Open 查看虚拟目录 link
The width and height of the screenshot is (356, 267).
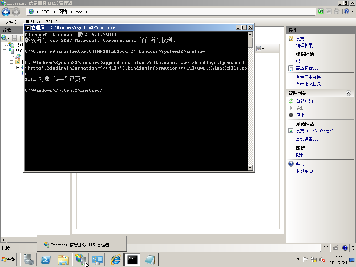click(x=308, y=84)
